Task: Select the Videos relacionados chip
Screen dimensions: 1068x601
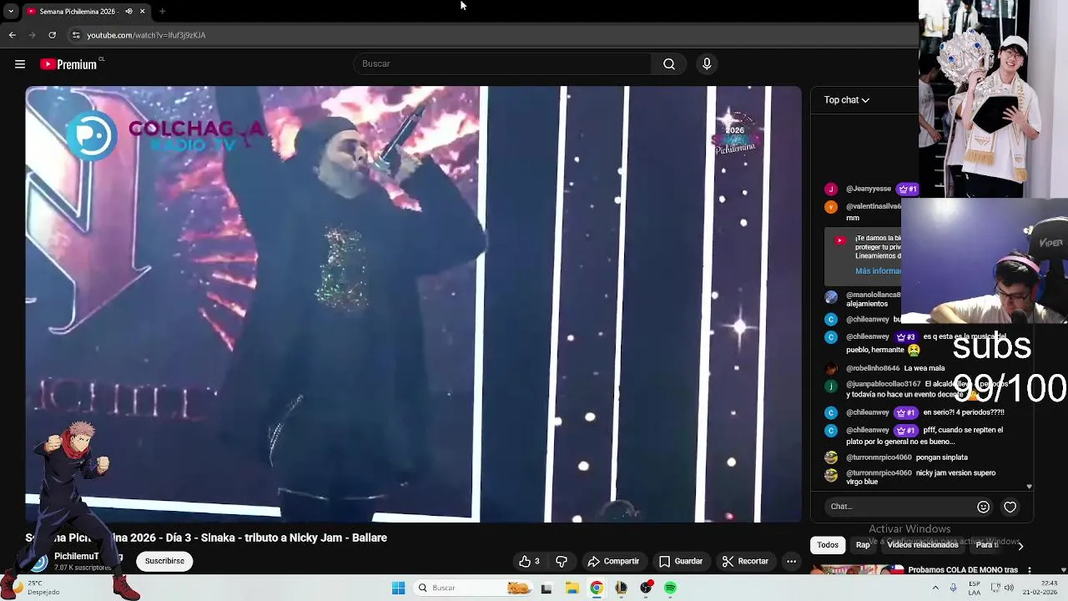Action: pyautogui.click(x=923, y=545)
